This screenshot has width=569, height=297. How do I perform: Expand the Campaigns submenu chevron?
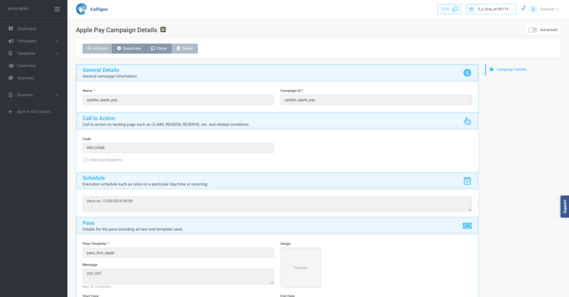57,41
